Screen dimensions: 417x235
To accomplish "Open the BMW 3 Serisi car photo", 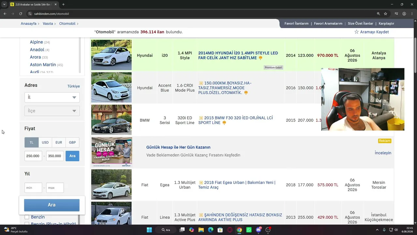I will (x=111, y=120).
